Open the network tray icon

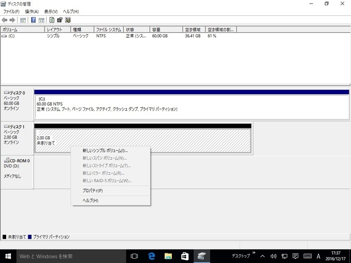pos(284,256)
